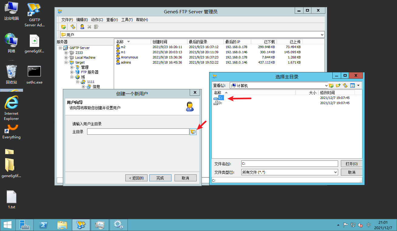Select the C: drive in file list

pos(219,98)
